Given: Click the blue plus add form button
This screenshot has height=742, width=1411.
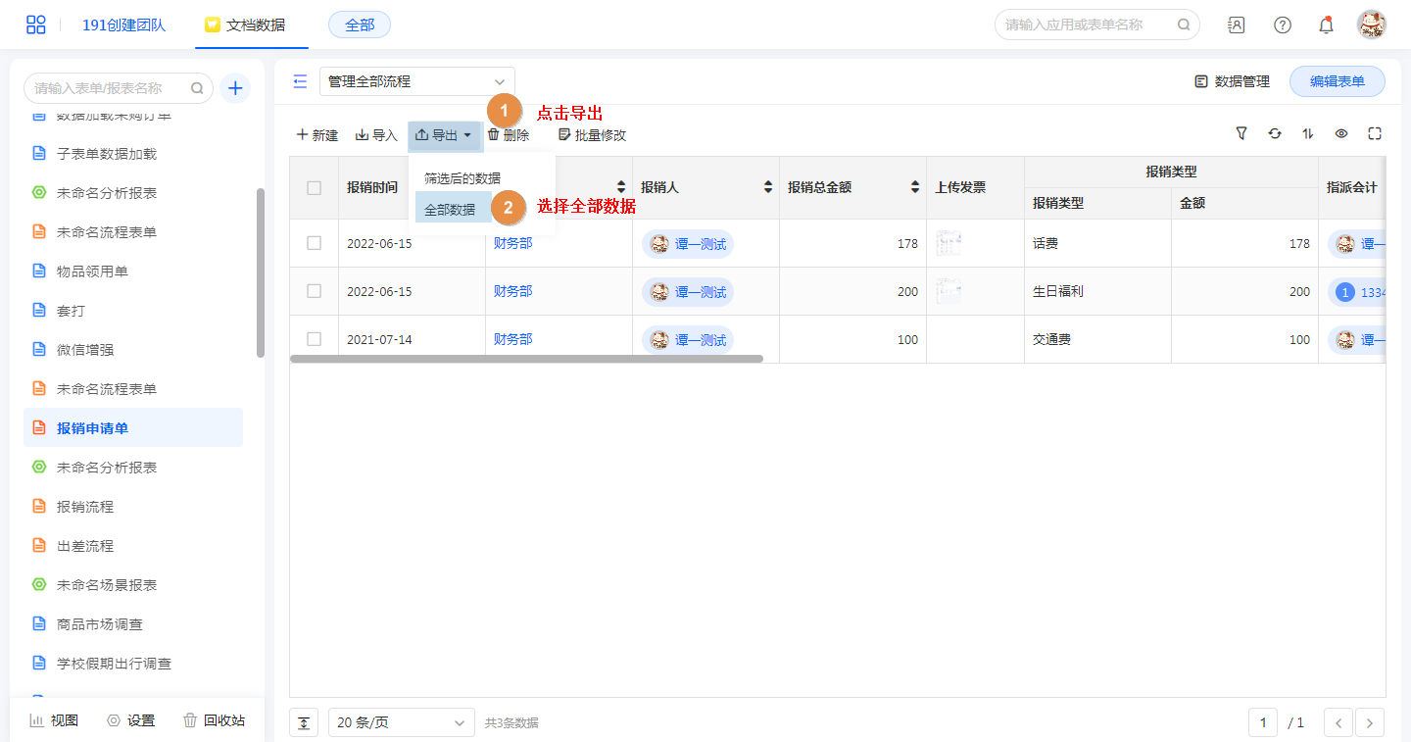Looking at the screenshot, I should 235,88.
